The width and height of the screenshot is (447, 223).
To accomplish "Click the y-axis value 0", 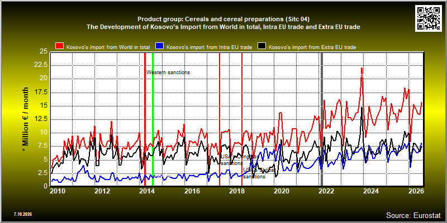I will [46, 186].
